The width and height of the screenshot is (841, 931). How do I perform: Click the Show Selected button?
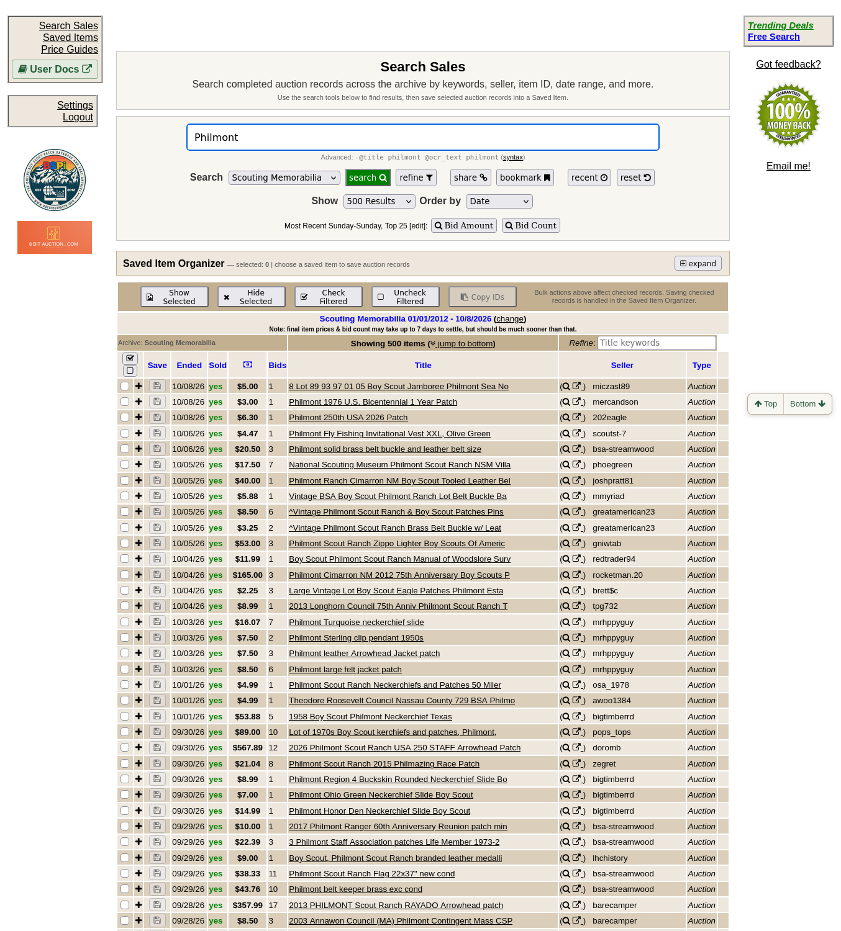(175, 297)
